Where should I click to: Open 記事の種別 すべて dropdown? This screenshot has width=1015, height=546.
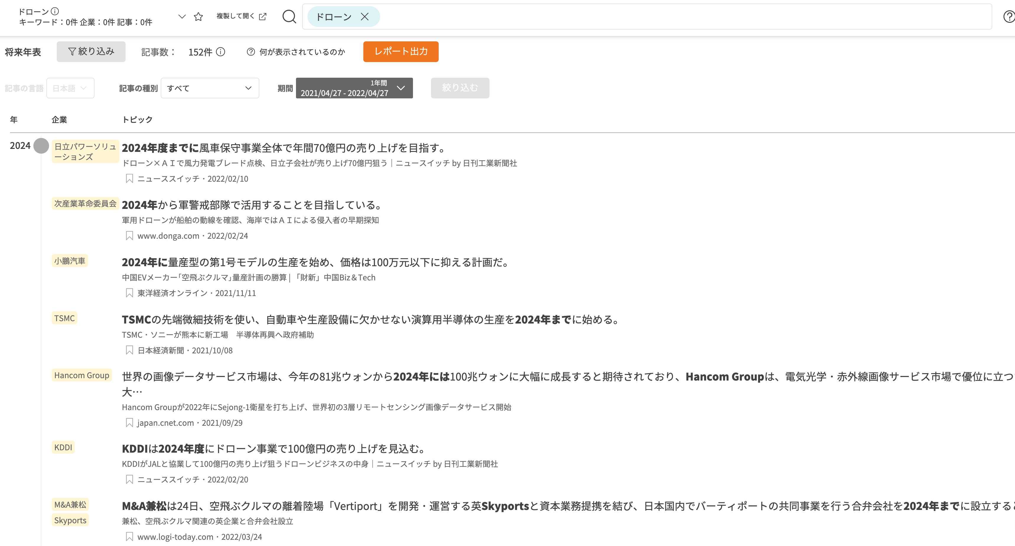[210, 88]
